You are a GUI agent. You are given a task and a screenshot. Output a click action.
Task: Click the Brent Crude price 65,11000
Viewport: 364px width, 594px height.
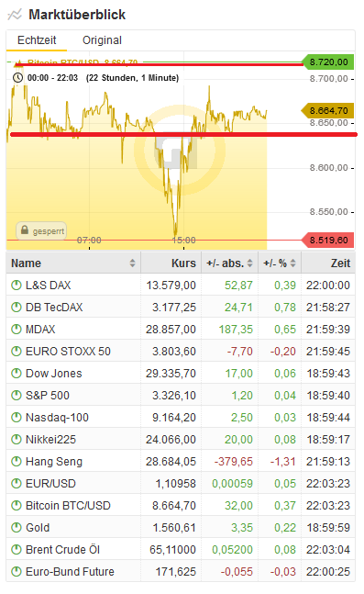click(173, 549)
